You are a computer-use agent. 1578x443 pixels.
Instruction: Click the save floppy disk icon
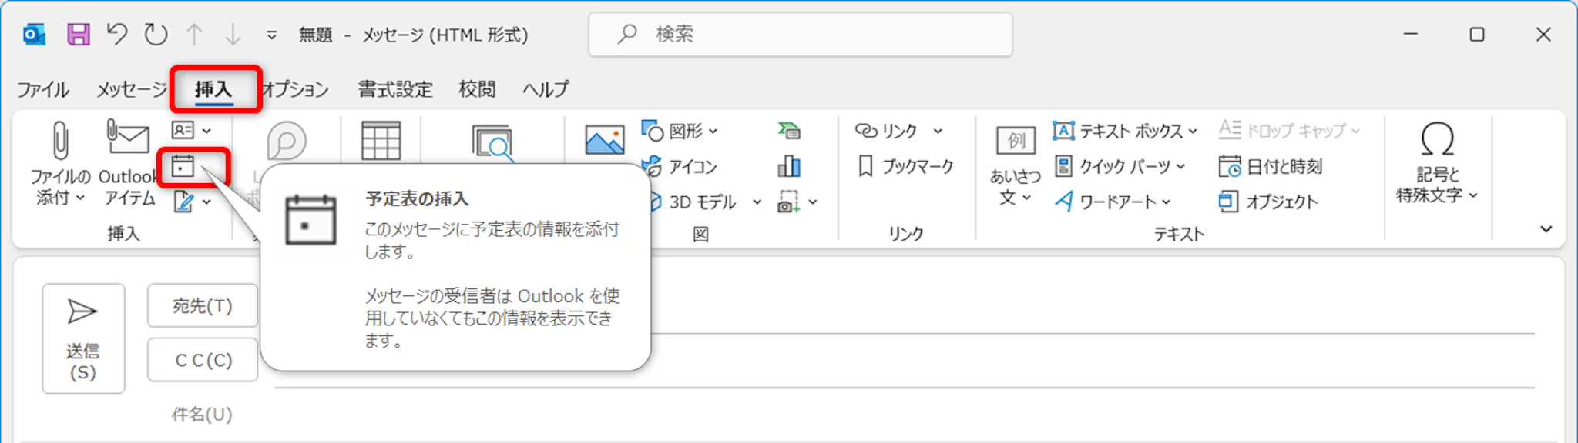tap(78, 35)
